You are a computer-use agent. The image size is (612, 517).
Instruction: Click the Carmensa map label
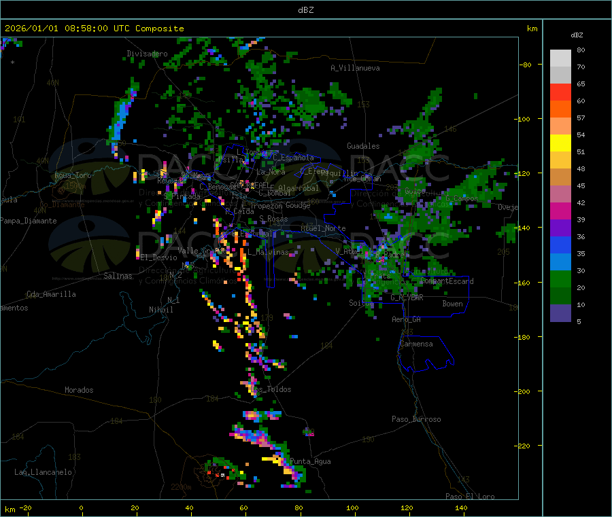click(x=417, y=344)
